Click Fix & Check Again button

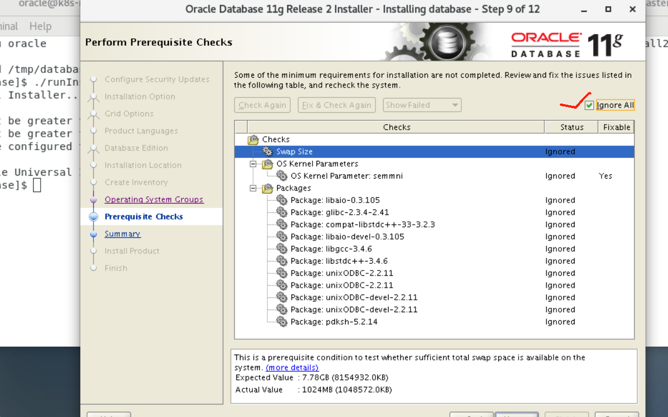[337, 105]
